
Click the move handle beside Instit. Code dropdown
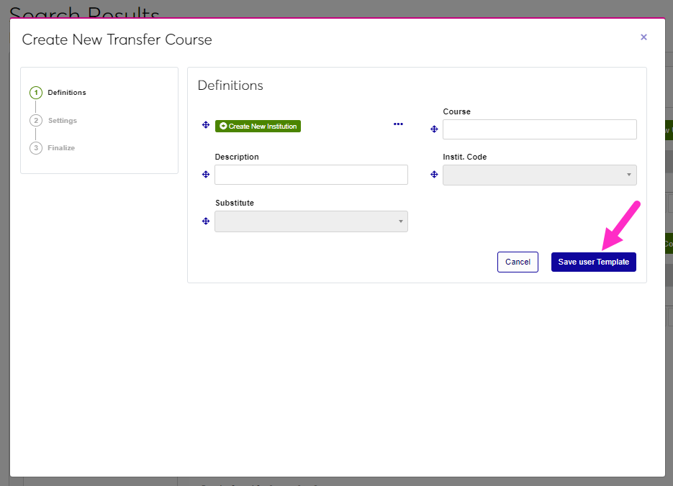434,175
